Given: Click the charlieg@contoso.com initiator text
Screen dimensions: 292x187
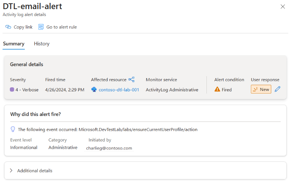Looking at the screenshot, I should coord(109,148).
